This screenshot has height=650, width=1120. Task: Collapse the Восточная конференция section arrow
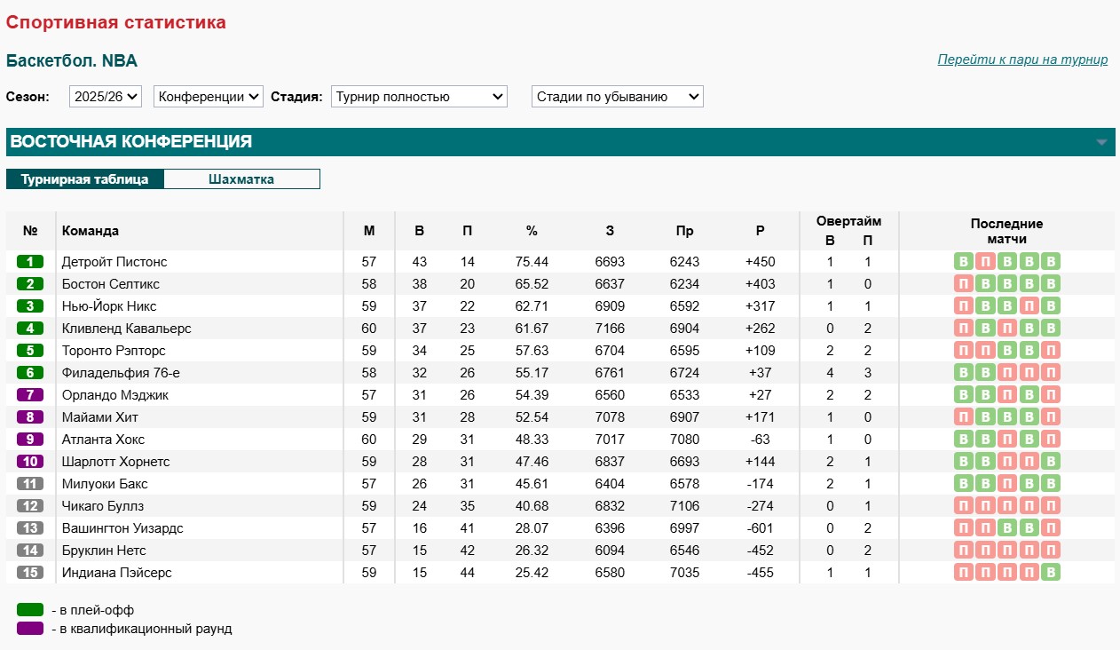(x=1101, y=142)
